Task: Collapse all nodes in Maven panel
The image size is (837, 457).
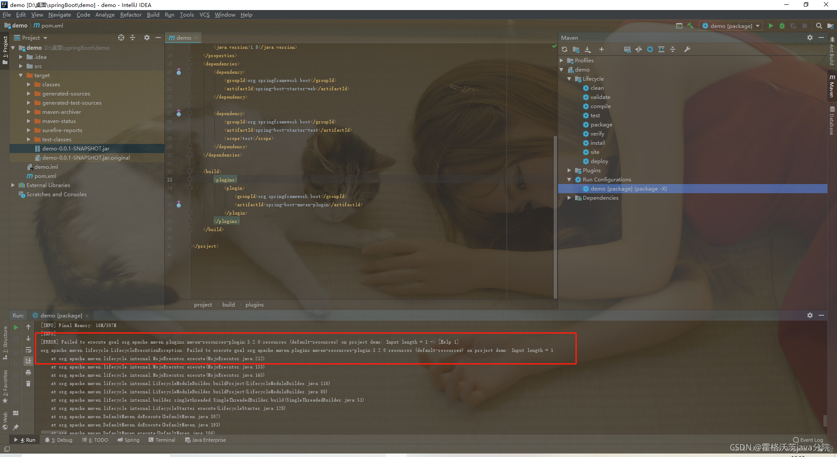Action: tap(673, 50)
